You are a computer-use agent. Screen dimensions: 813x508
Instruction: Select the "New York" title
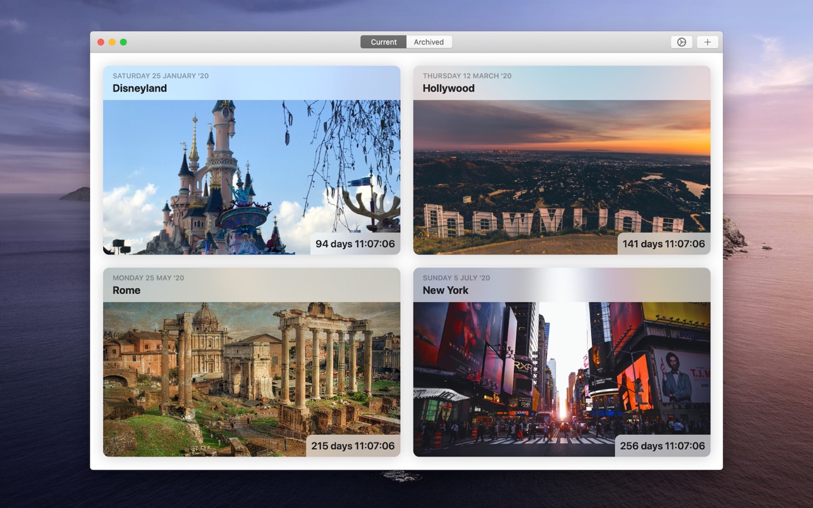(446, 291)
